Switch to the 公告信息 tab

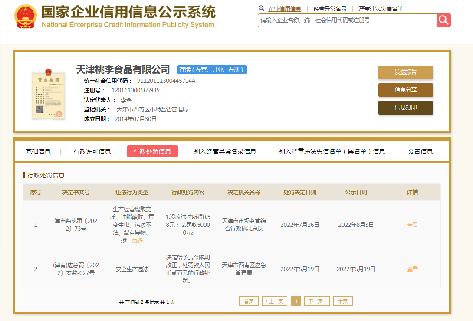(420, 151)
